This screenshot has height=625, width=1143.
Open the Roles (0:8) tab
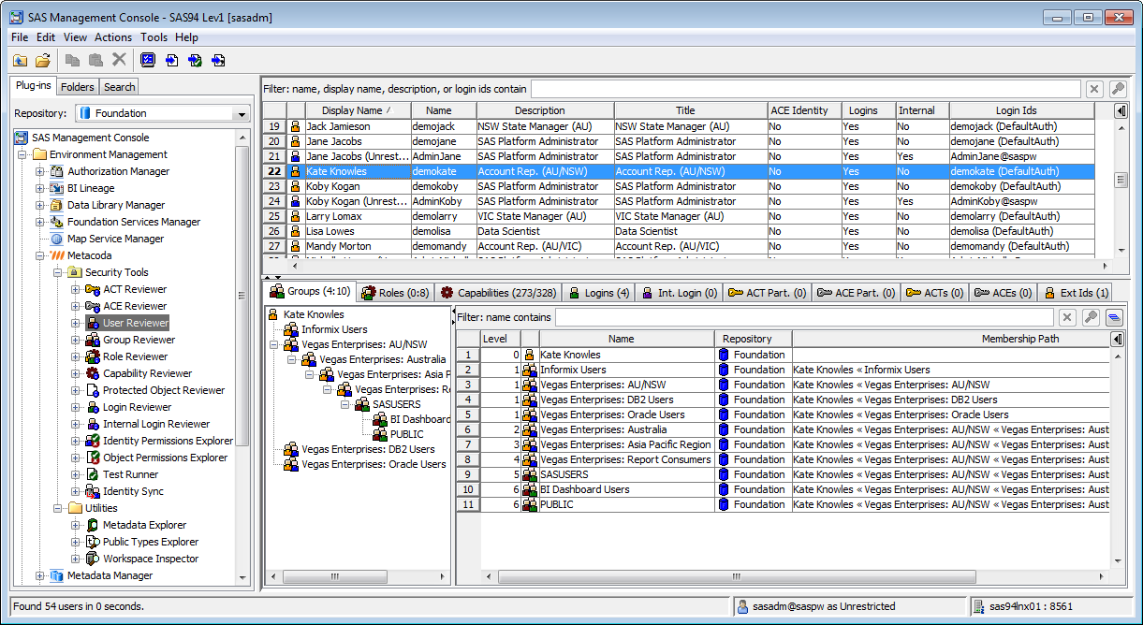pyautogui.click(x=395, y=293)
